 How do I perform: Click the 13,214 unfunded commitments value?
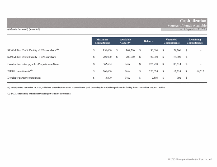(x=177, y=71)
